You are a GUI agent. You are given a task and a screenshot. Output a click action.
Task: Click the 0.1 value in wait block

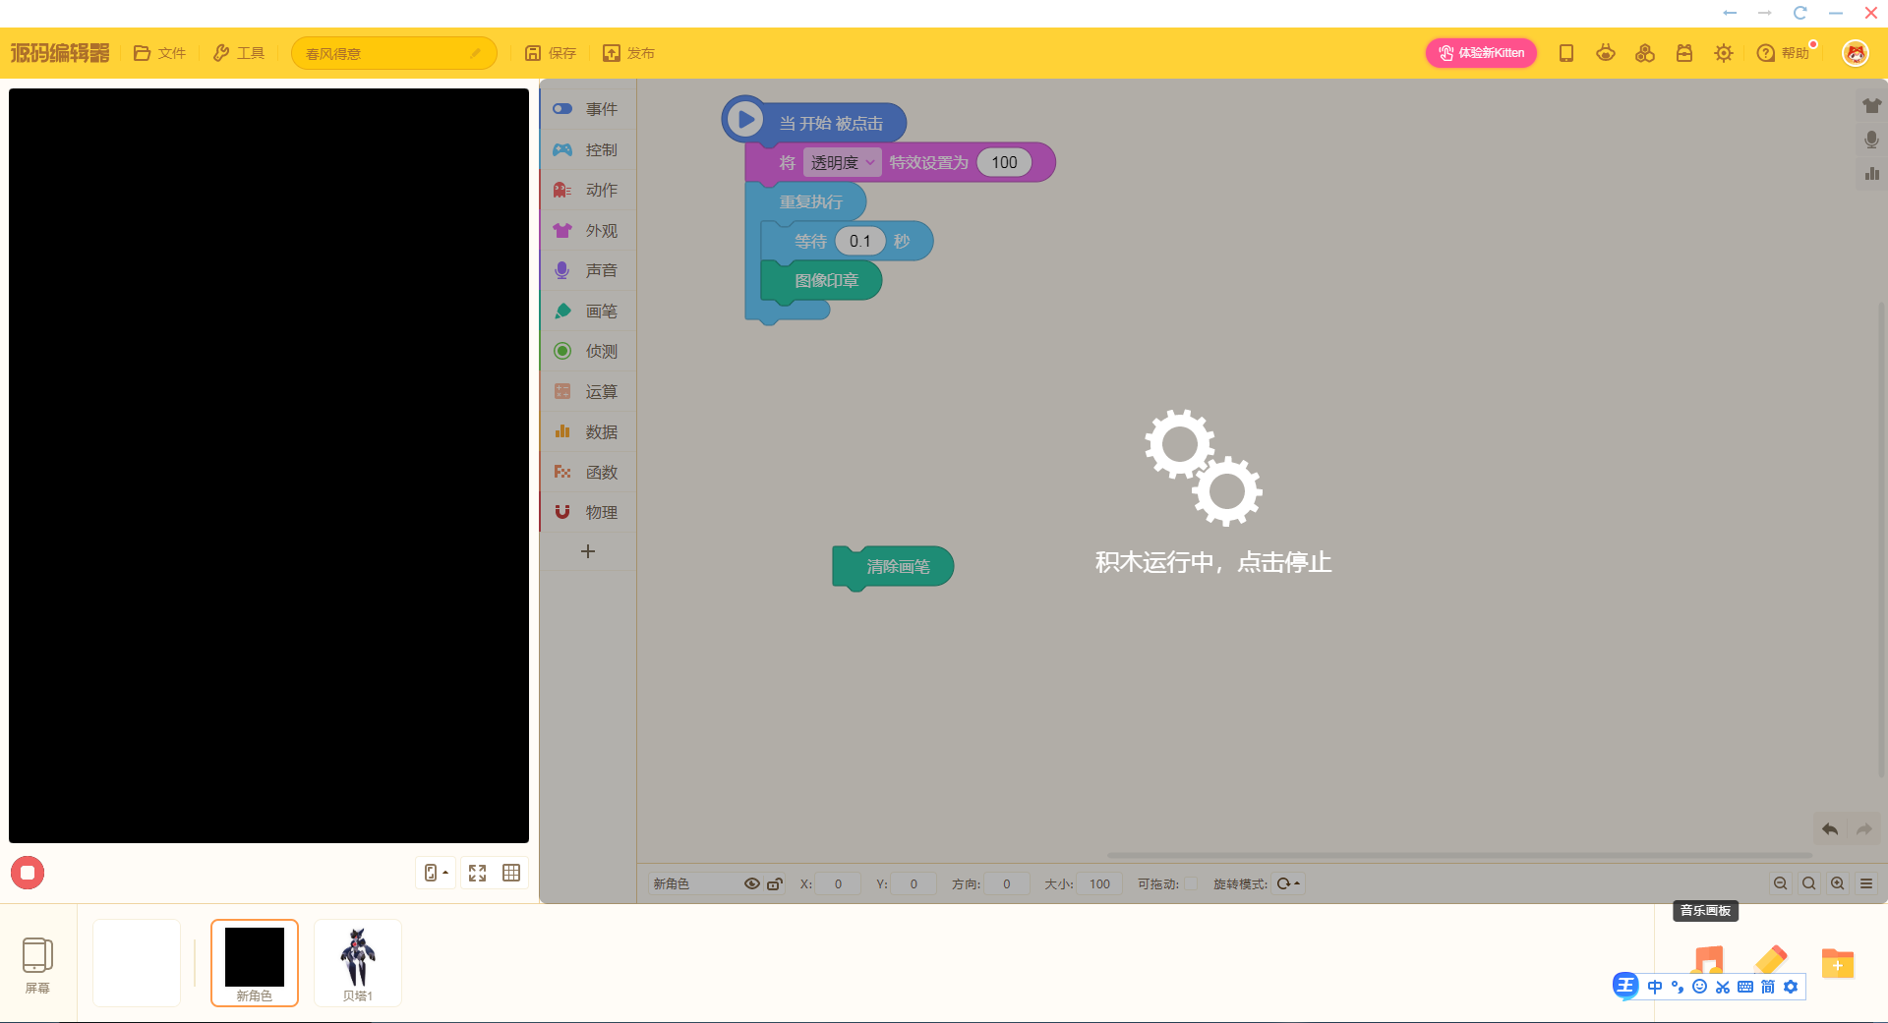click(x=860, y=241)
